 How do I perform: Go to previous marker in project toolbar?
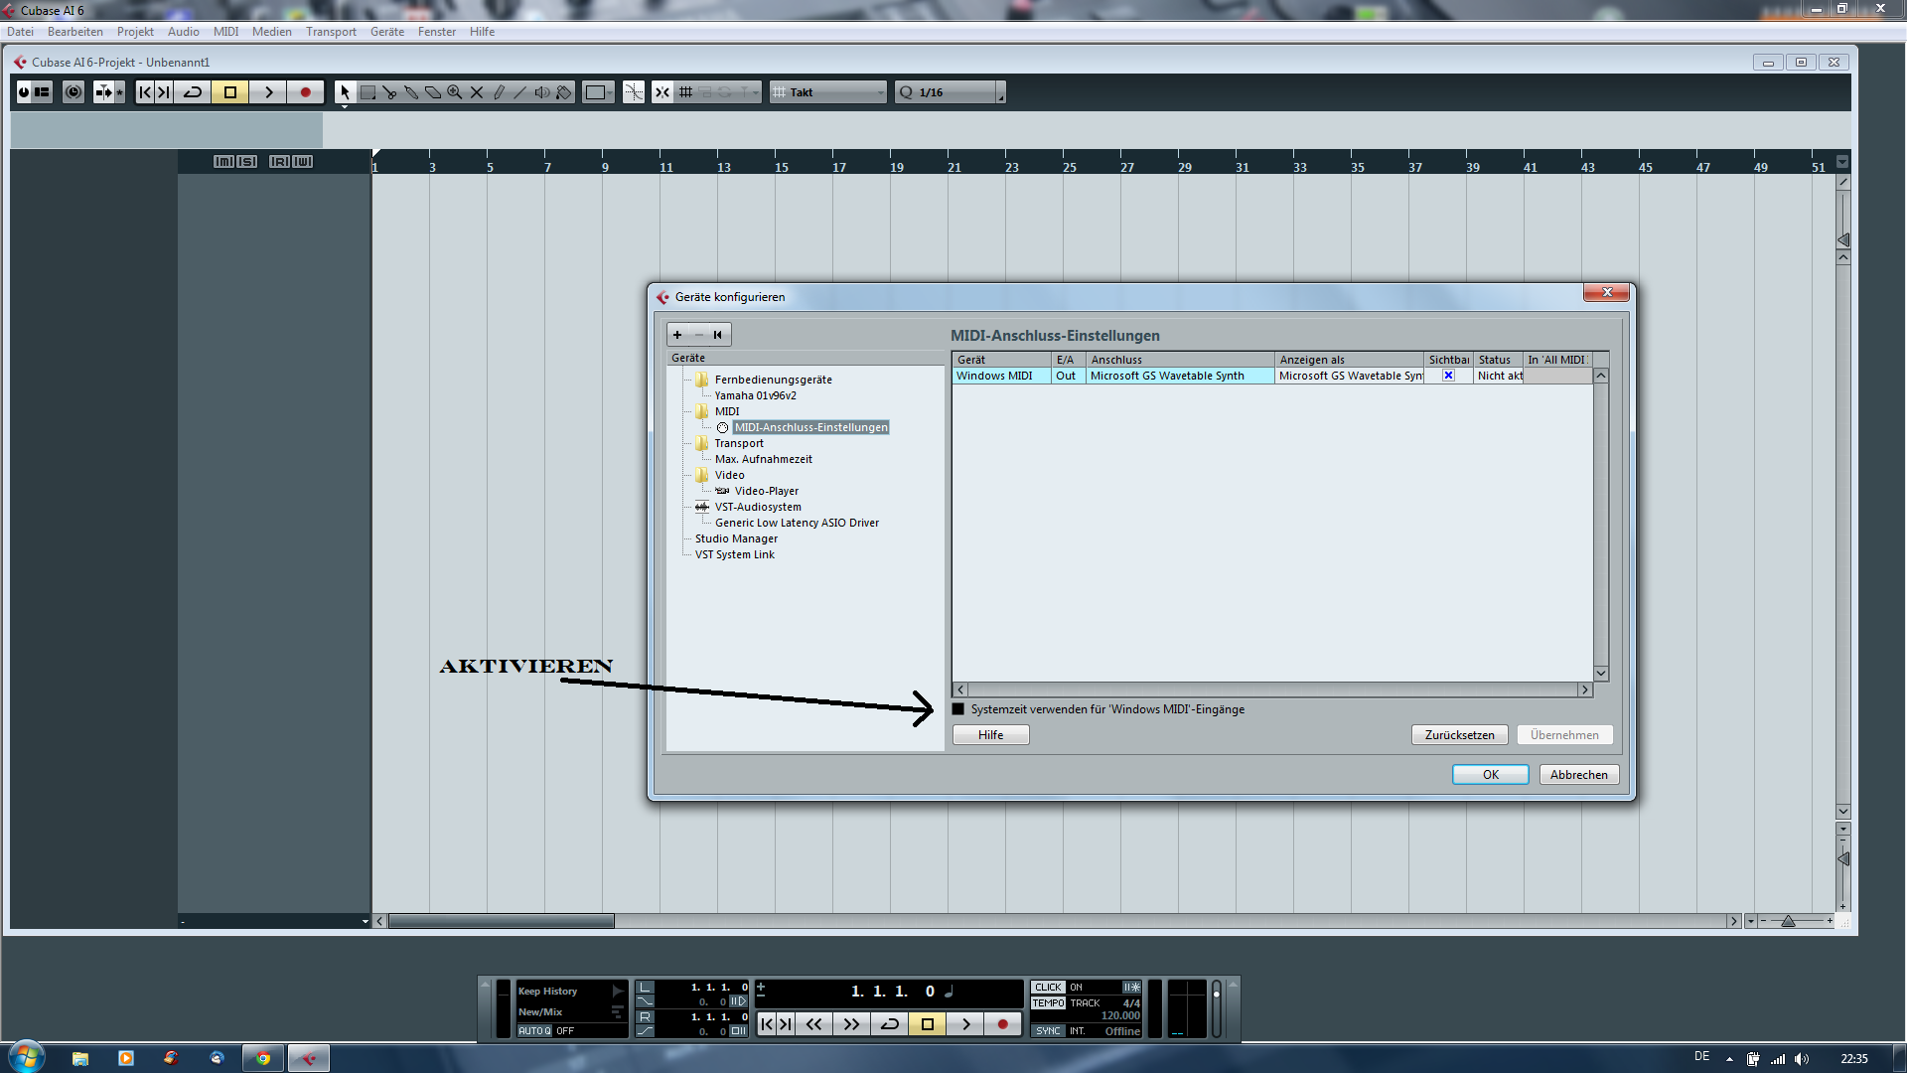click(145, 92)
